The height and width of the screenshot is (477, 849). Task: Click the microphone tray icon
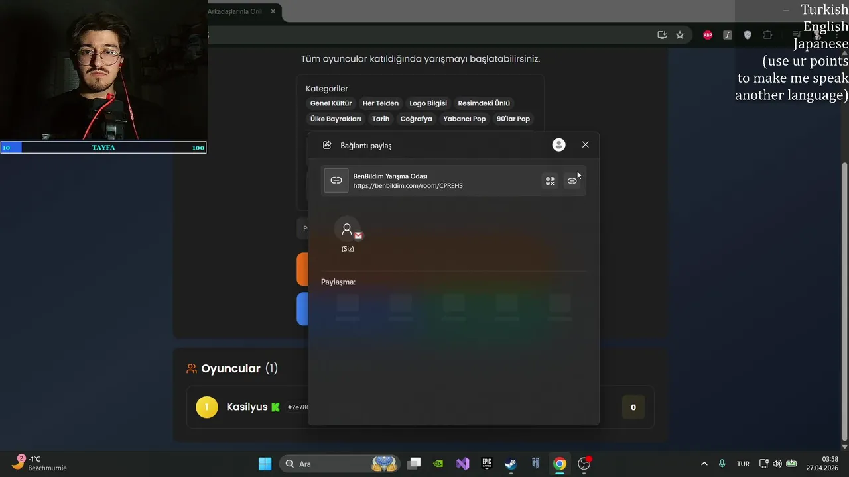pyautogui.click(x=722, y=464)
